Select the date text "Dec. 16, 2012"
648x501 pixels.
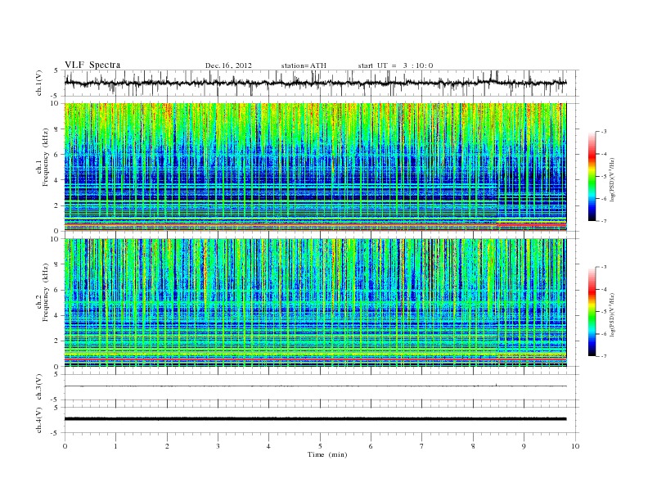(x=228, y=65)
